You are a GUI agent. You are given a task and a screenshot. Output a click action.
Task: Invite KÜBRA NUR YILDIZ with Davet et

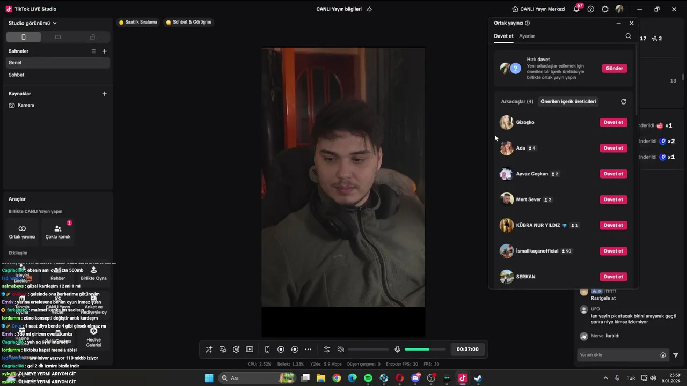(613, 225)
